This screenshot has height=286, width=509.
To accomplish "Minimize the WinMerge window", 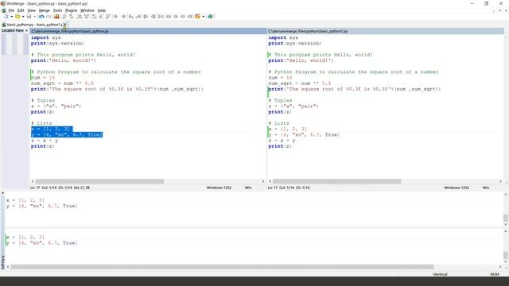I will coord(472,3).
